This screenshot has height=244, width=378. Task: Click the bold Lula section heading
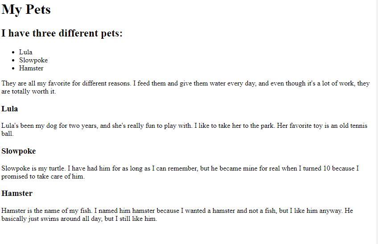point(10,109)
